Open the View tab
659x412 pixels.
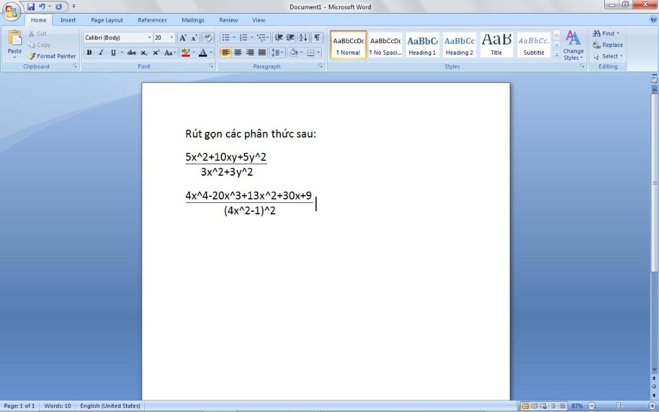(x=259, y=20)
